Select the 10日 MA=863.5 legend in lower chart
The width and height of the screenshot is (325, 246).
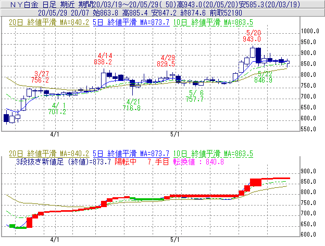point(213,154)
